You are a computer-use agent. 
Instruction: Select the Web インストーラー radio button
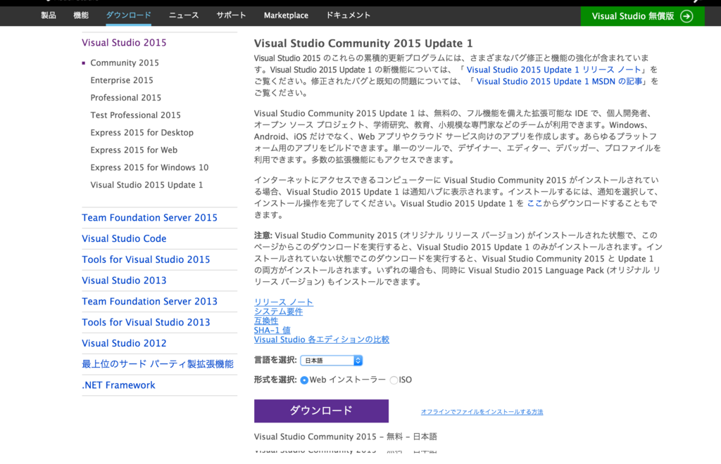pos(304,380)
